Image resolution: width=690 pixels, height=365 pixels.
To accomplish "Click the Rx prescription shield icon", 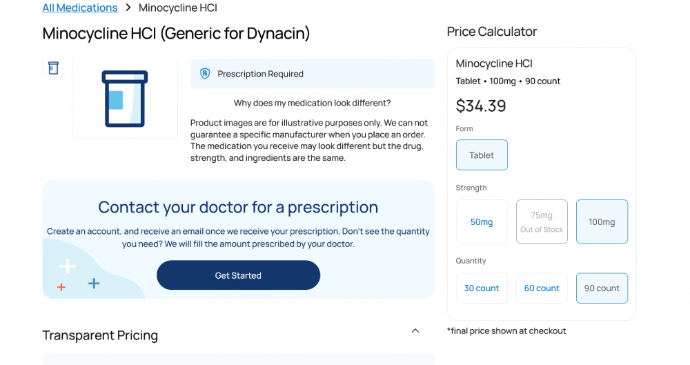I will pyautogui.click(x=205, y=74).
